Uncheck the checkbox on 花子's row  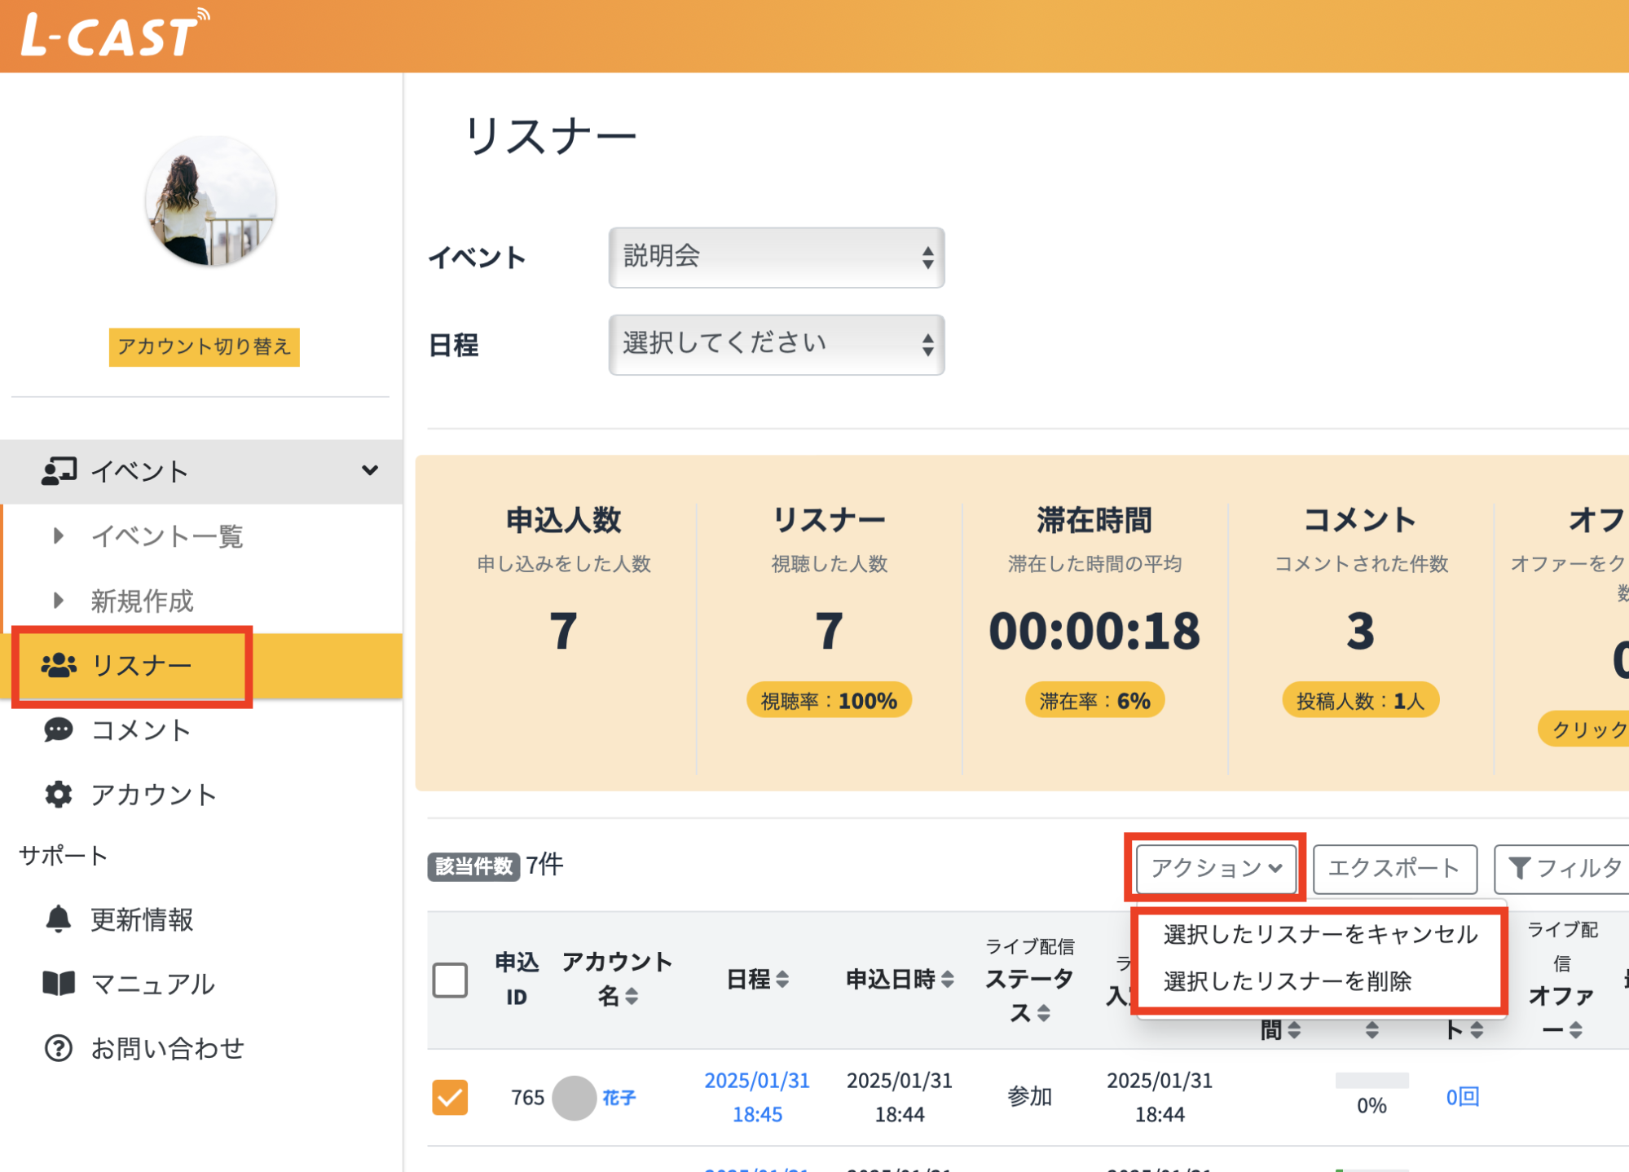(450, 1097)
